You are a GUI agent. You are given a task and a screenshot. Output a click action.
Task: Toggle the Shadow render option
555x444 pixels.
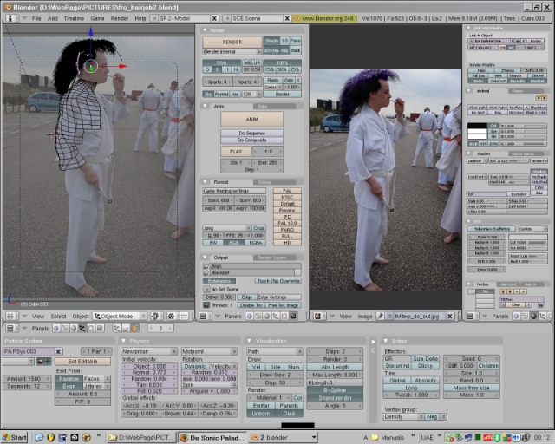click(x=270, y=40)
